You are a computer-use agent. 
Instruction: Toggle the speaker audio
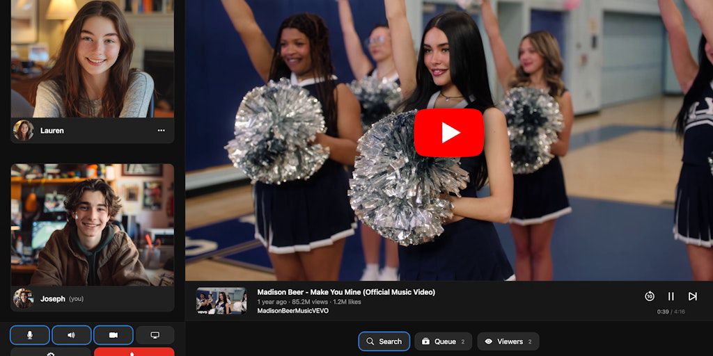(x=71, y=335)
